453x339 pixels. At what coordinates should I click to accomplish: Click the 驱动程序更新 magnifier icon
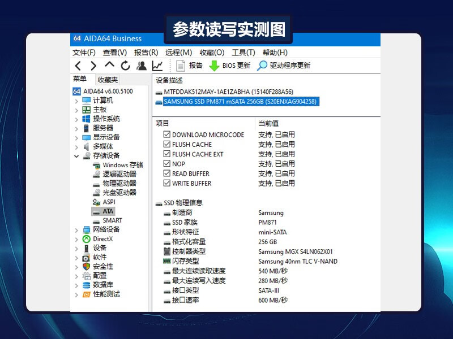(x=262, y=66)
